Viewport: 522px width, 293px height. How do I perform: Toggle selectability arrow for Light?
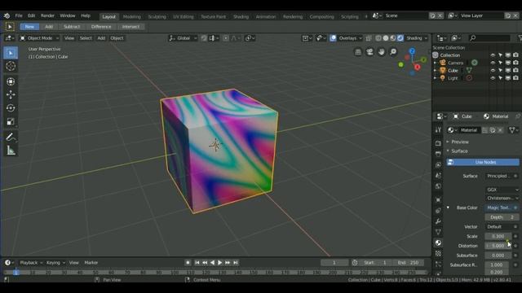500,78
